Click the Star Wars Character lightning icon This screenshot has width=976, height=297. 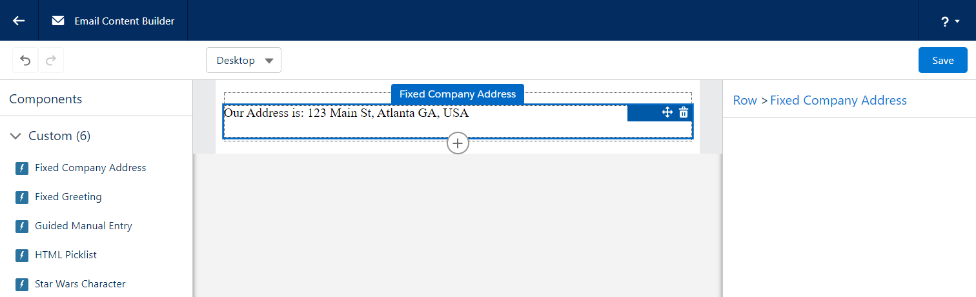coord(21,284)
